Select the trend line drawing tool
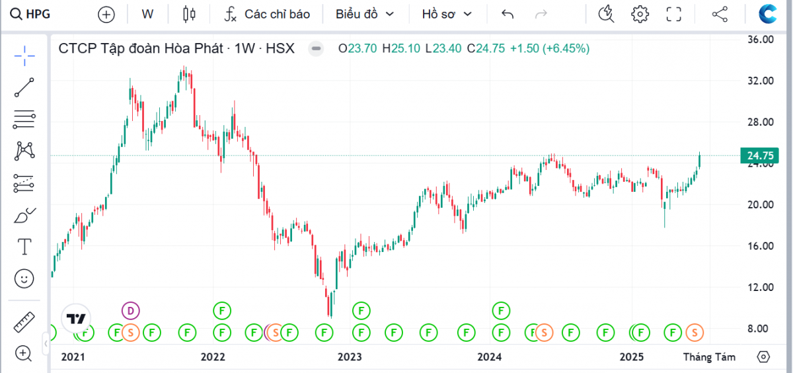 click(24, 88)
